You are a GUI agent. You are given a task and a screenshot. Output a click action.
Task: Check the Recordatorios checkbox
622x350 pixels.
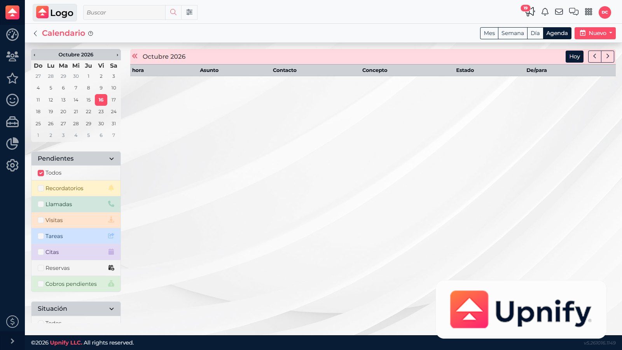(x=41, y=189)
